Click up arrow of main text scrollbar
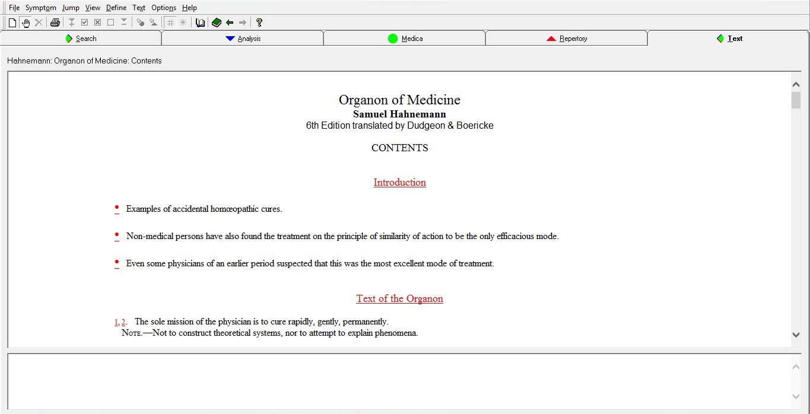Screen dimensions: 810x414 click(x=796, y=85)
